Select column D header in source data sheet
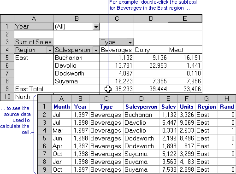Screen dimensions: 236x174 (142, 99)
